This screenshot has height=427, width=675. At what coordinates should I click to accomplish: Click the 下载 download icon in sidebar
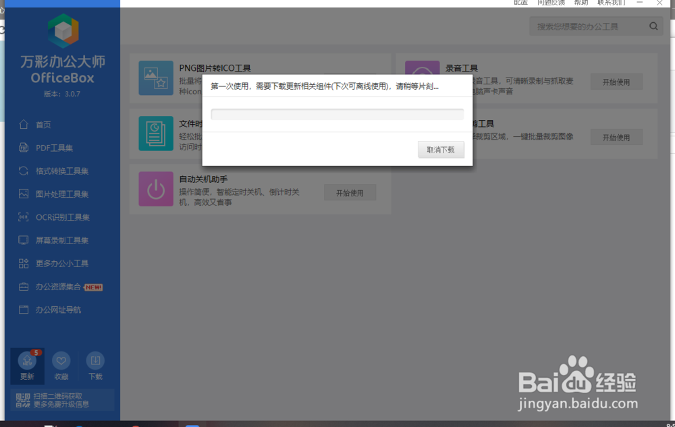[95, 361]
